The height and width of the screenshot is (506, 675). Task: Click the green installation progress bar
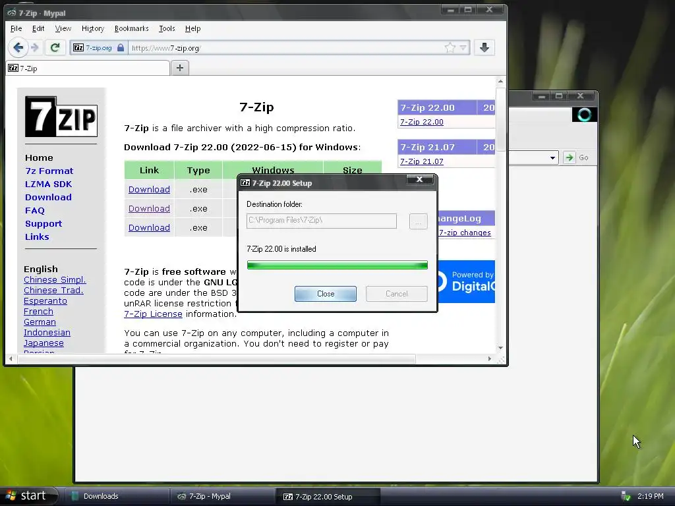(337, 265)
